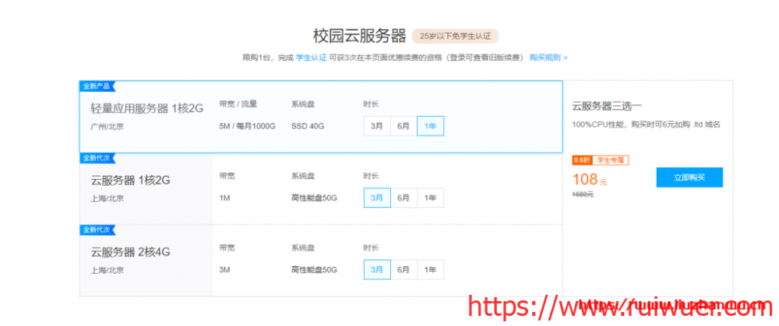
Task: Select 1年 for 轻量应用服务器 1核2G
Action: pyautogui.click(x=430, y=126)
